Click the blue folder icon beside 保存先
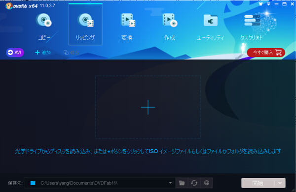This screenshot has height=192, width=296. point(33,183)
